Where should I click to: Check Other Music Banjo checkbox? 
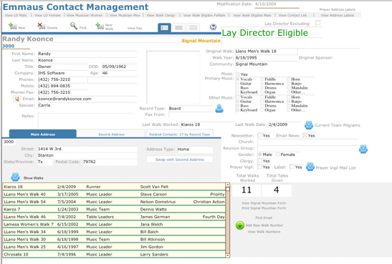[x=289, y=102]
